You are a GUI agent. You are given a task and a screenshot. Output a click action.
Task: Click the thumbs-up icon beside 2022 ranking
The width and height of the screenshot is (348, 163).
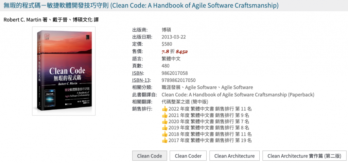point(165,109)
